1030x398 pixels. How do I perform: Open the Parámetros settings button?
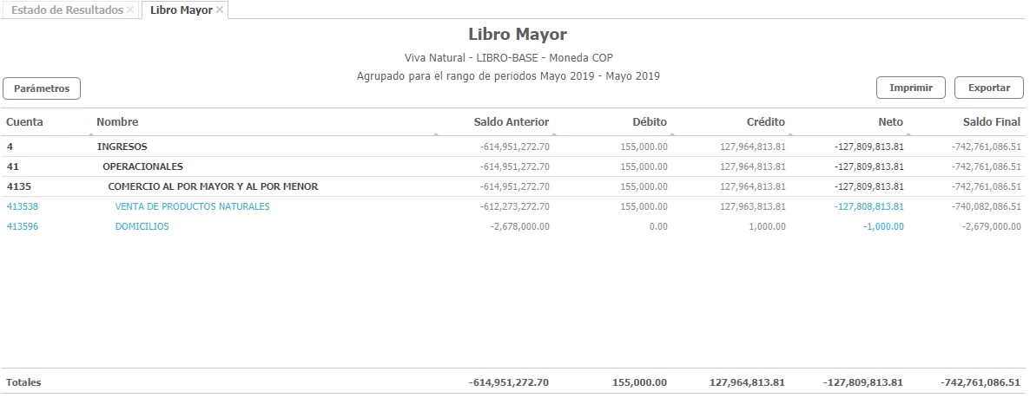tap(42, 88)
